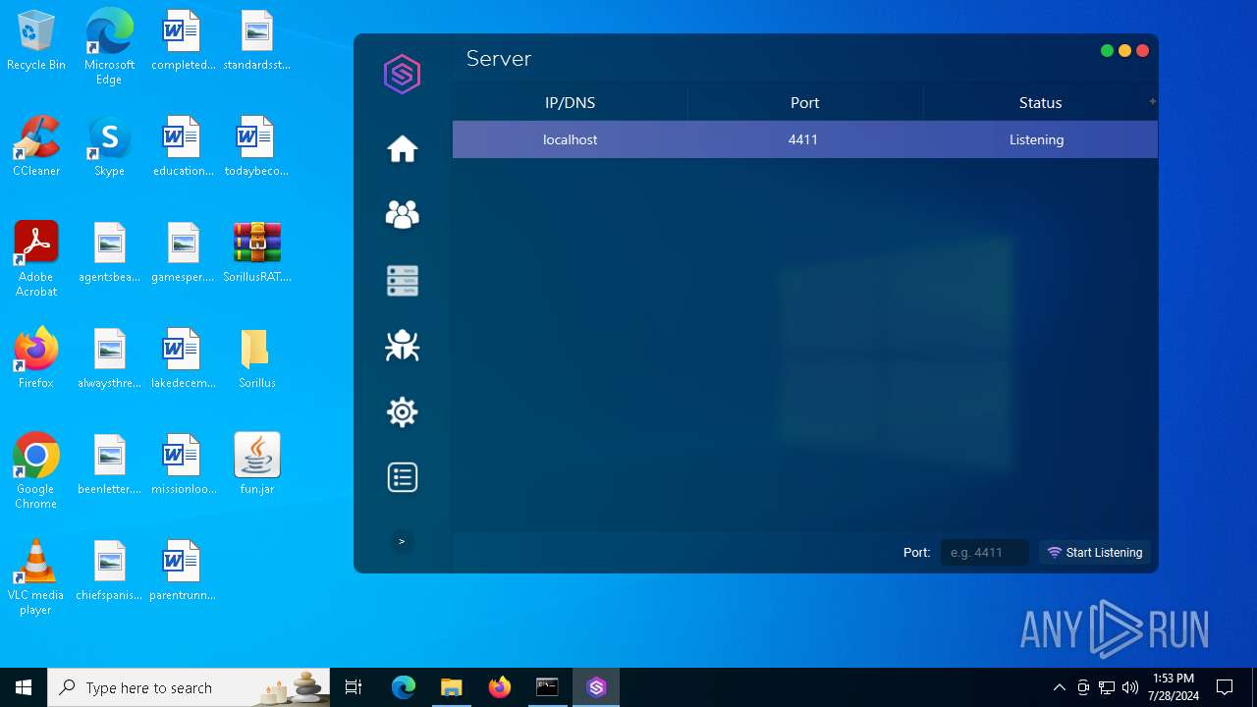Select the CCleaner desktop shortcut
The width and height of the screenshot is (1257, 707).
pyautogui.click(x=36, y=147)
